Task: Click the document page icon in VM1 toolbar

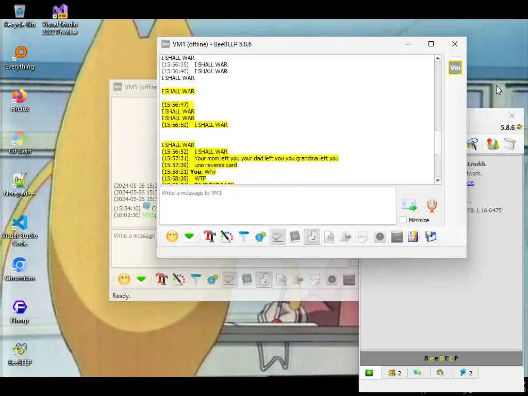Action: tap(329, 236)
